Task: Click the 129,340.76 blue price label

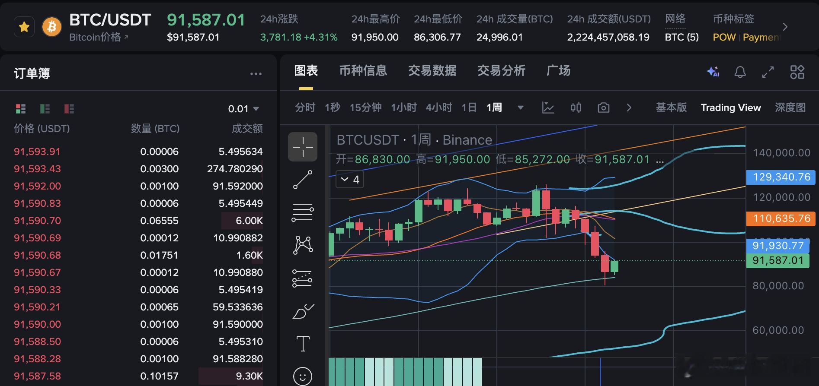Action: click(781, 177)
